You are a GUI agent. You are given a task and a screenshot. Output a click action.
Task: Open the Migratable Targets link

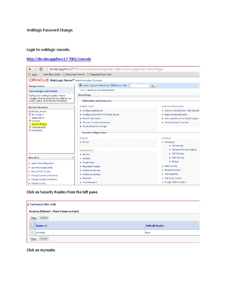click(x=91, y=166)
